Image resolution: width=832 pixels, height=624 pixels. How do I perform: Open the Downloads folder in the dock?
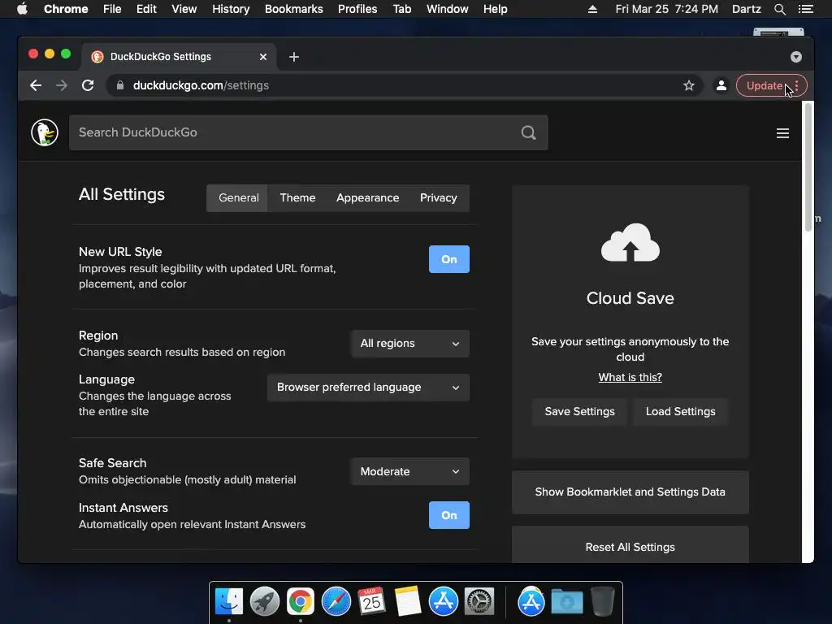pyautogui.click(x=566, y=602)
